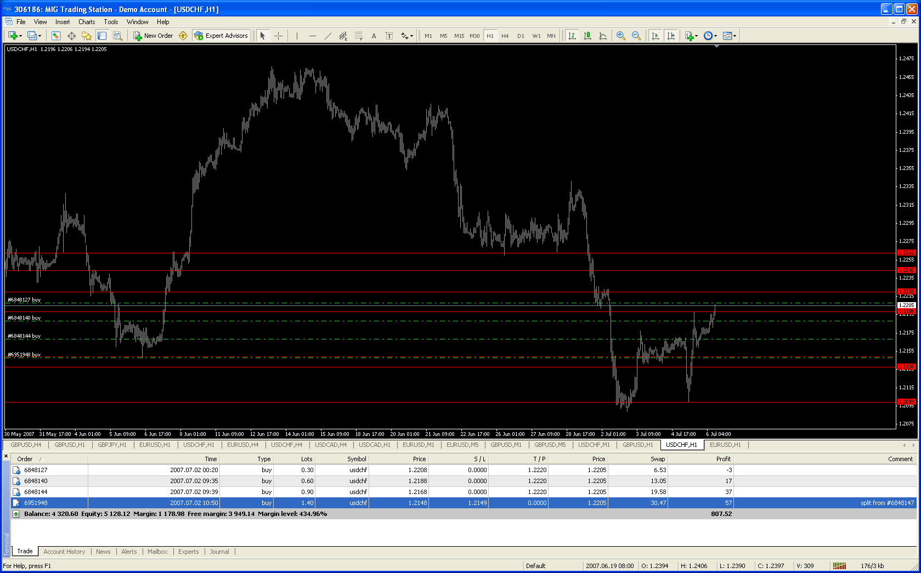This screenshot has width=921, height=573.
Task: Click connection status bars in status bar
Action: pyautogui.click(x=839, y=566)
